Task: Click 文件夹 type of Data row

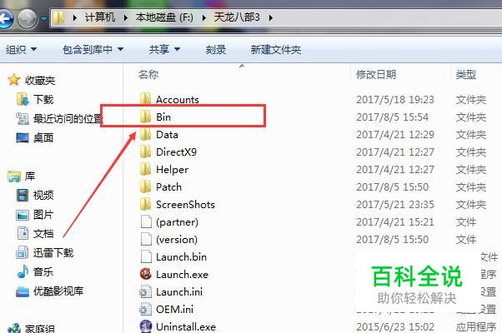Action: [471, 135]
